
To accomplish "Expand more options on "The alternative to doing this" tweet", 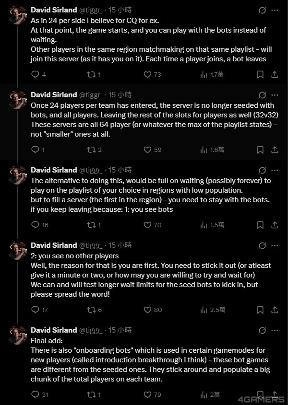I will (275, 170).
